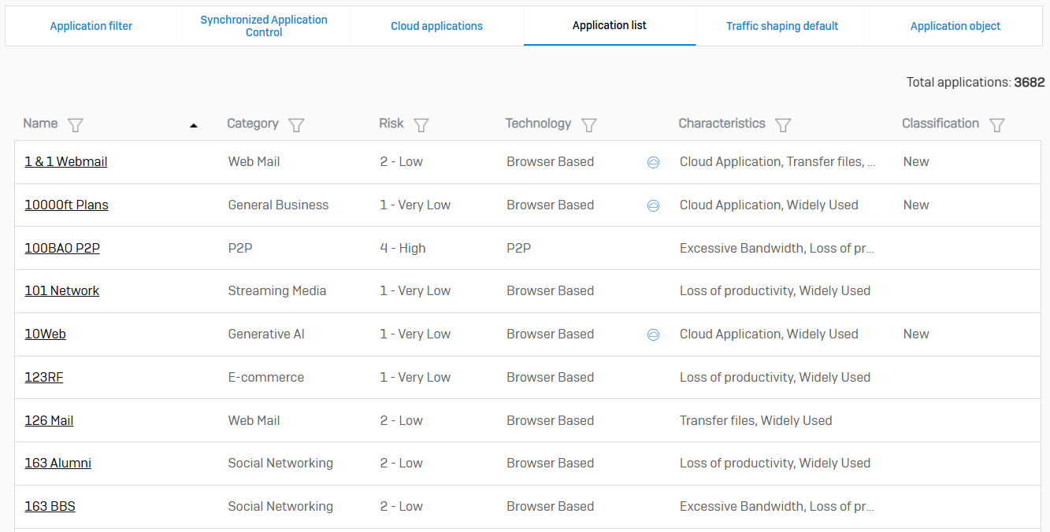This screenshot has height=532, width=1050.
Task: Open the 1 & 1 Webmail link
Action: [x=66, y=161]
